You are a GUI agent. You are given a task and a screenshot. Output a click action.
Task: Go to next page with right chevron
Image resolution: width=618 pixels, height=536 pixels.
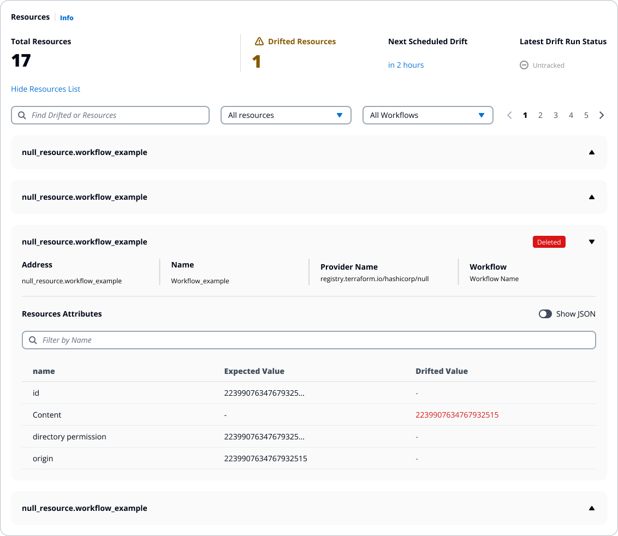(602, 115)
